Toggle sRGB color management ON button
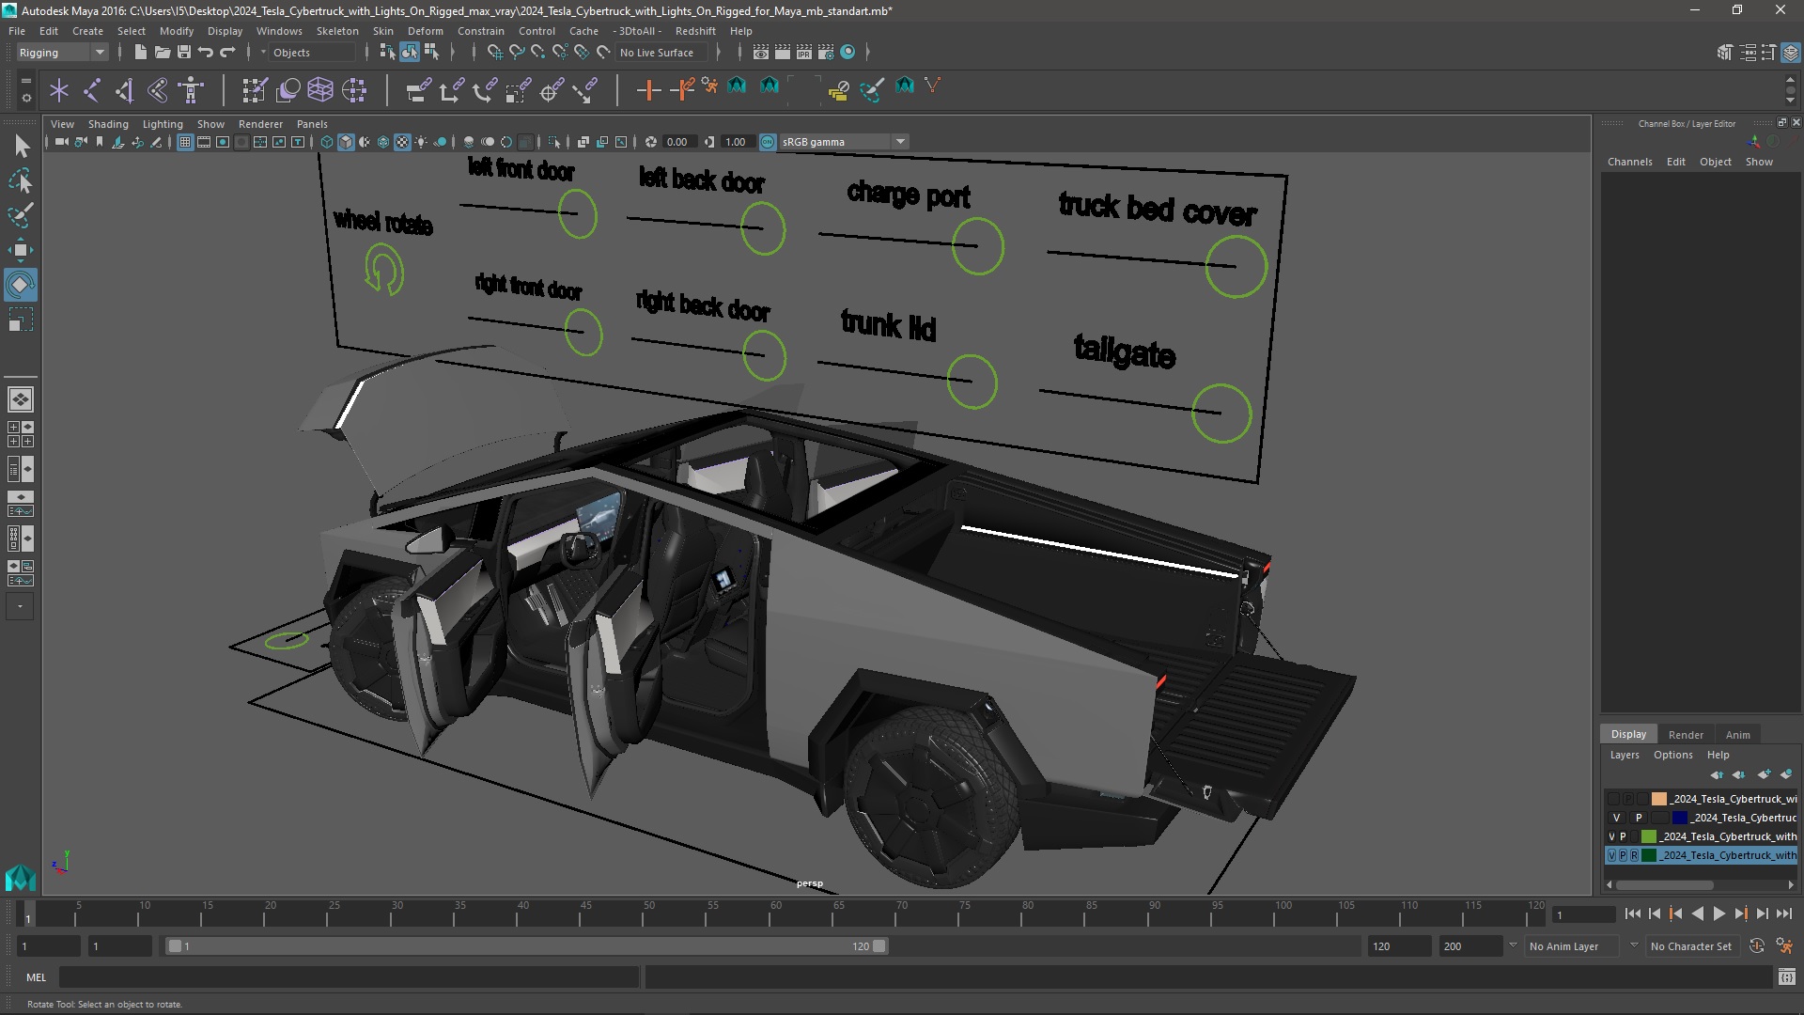 click(768, 142)
